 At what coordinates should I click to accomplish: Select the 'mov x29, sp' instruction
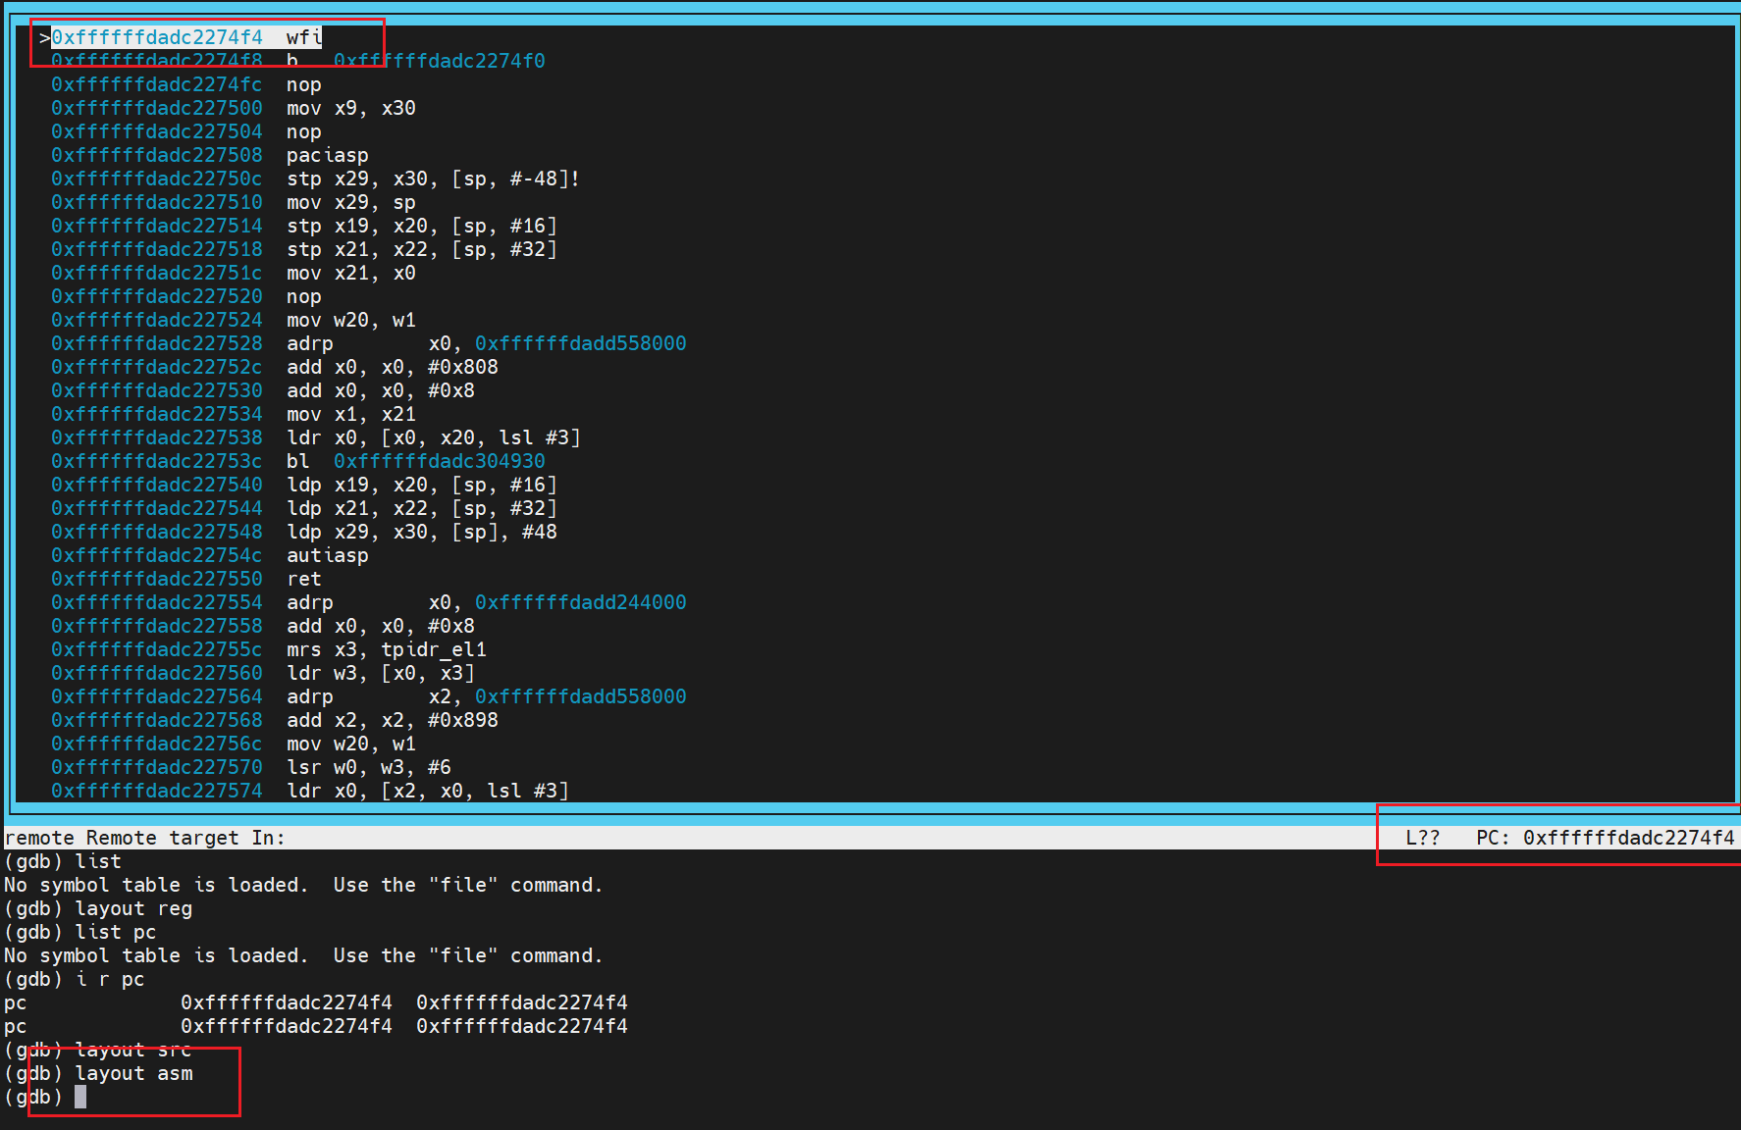[x=351, y=202]
